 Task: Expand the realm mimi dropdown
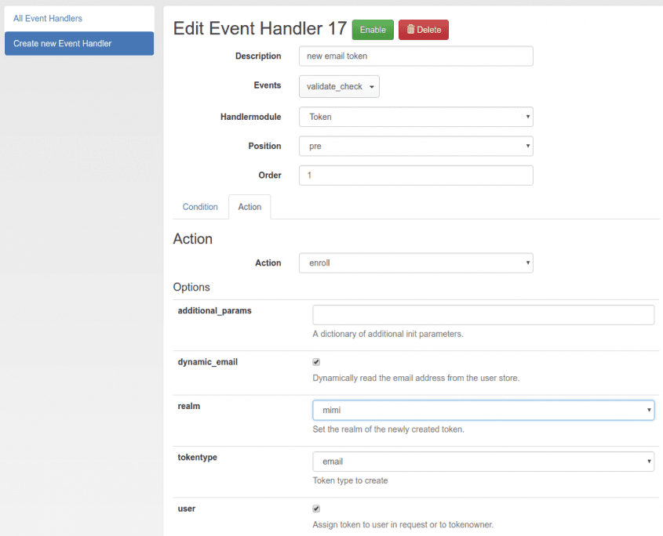[483, 410]
